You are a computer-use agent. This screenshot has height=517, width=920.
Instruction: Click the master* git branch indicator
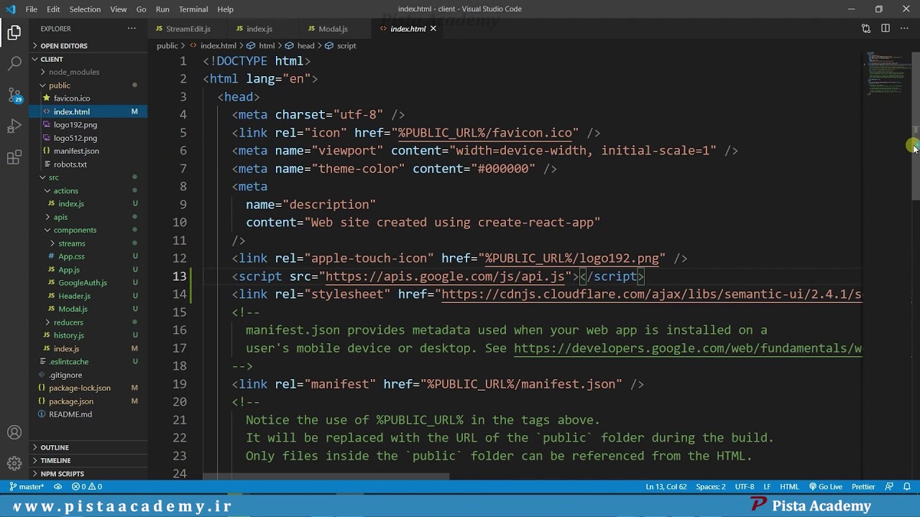[27, 487]
